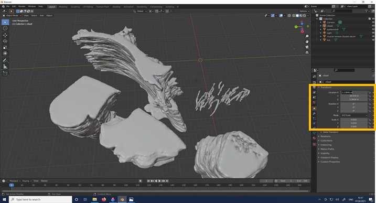The width and height of the screenshot is (376, 203).
Task: Select the Scale tool in the toolbar
Action: pyautogui.click(x=5, y=47)
